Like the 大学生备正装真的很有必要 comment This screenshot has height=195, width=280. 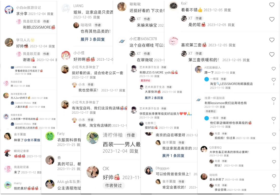coord(274,149)
